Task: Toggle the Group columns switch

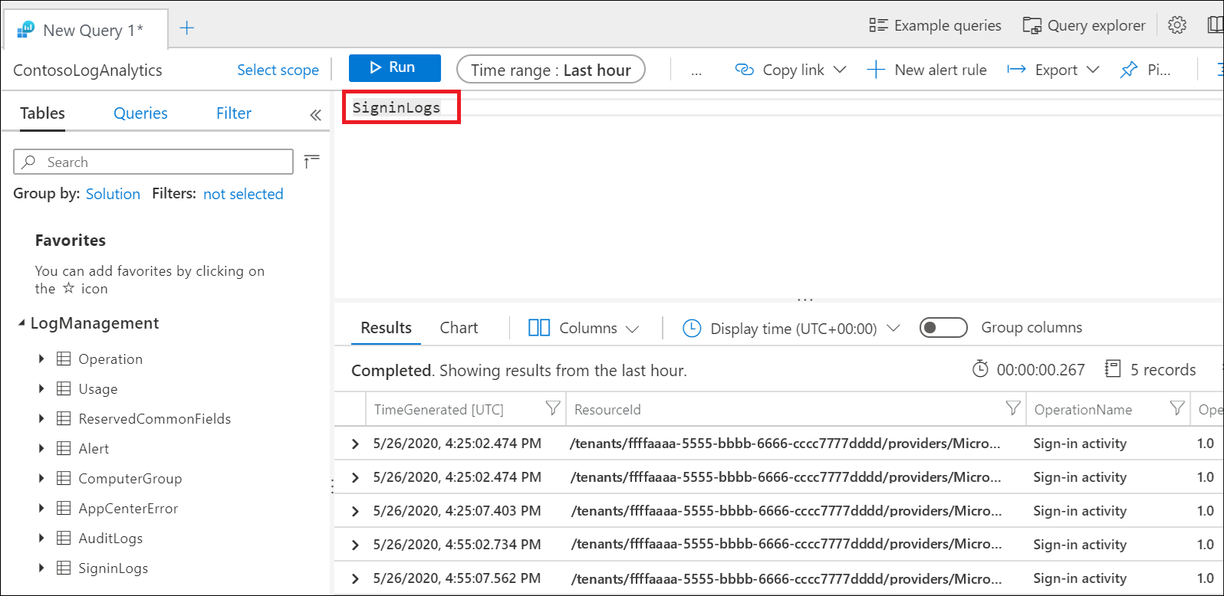Action: (943, 328)
